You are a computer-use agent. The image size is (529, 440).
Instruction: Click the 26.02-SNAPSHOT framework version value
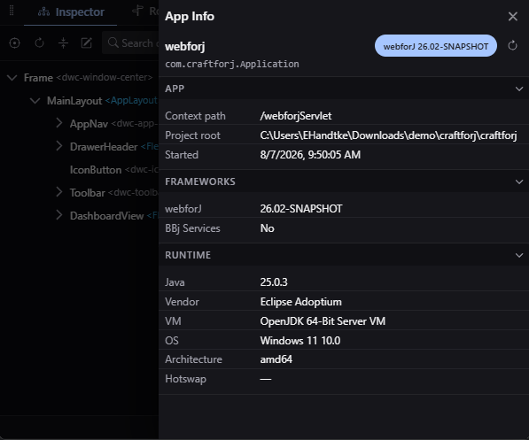coord(301,209)
